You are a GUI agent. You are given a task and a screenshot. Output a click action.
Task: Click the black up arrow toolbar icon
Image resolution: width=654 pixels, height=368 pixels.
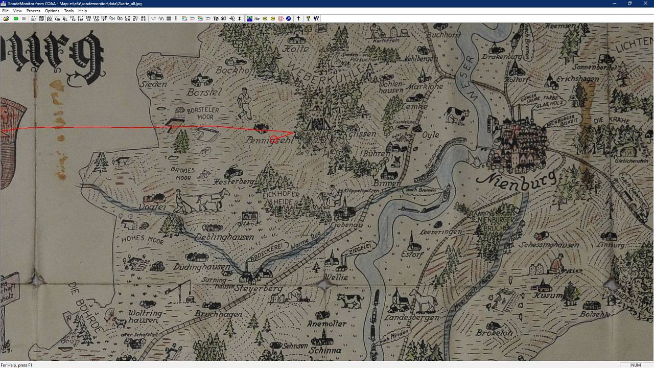(x=298, y=18)
